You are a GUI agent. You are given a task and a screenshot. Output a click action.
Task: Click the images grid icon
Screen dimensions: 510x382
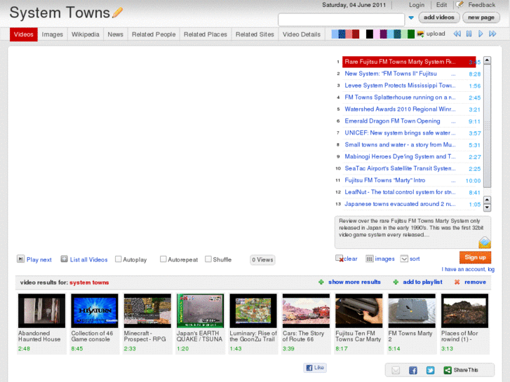[370, 259]
